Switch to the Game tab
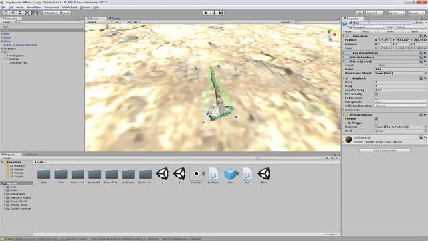This screenshot has width=428, height=241. click(x=115, y=19)
